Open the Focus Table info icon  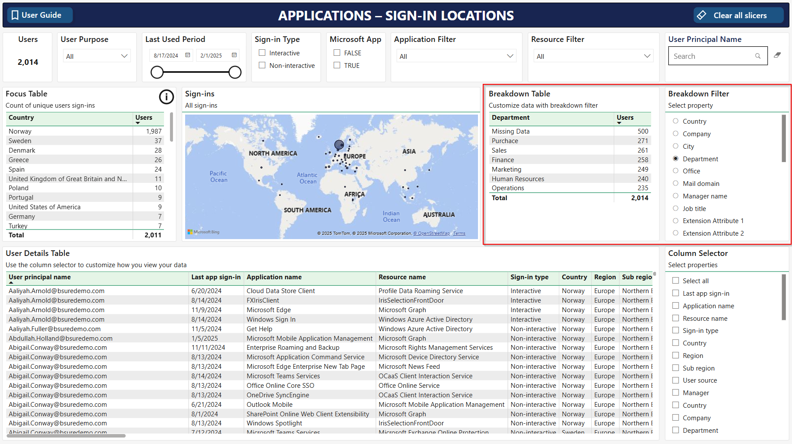[x=167, y=97]
